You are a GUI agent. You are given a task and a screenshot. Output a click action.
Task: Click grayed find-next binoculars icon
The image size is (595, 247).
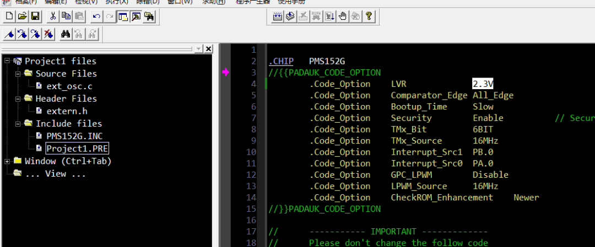tap(91, 35)
